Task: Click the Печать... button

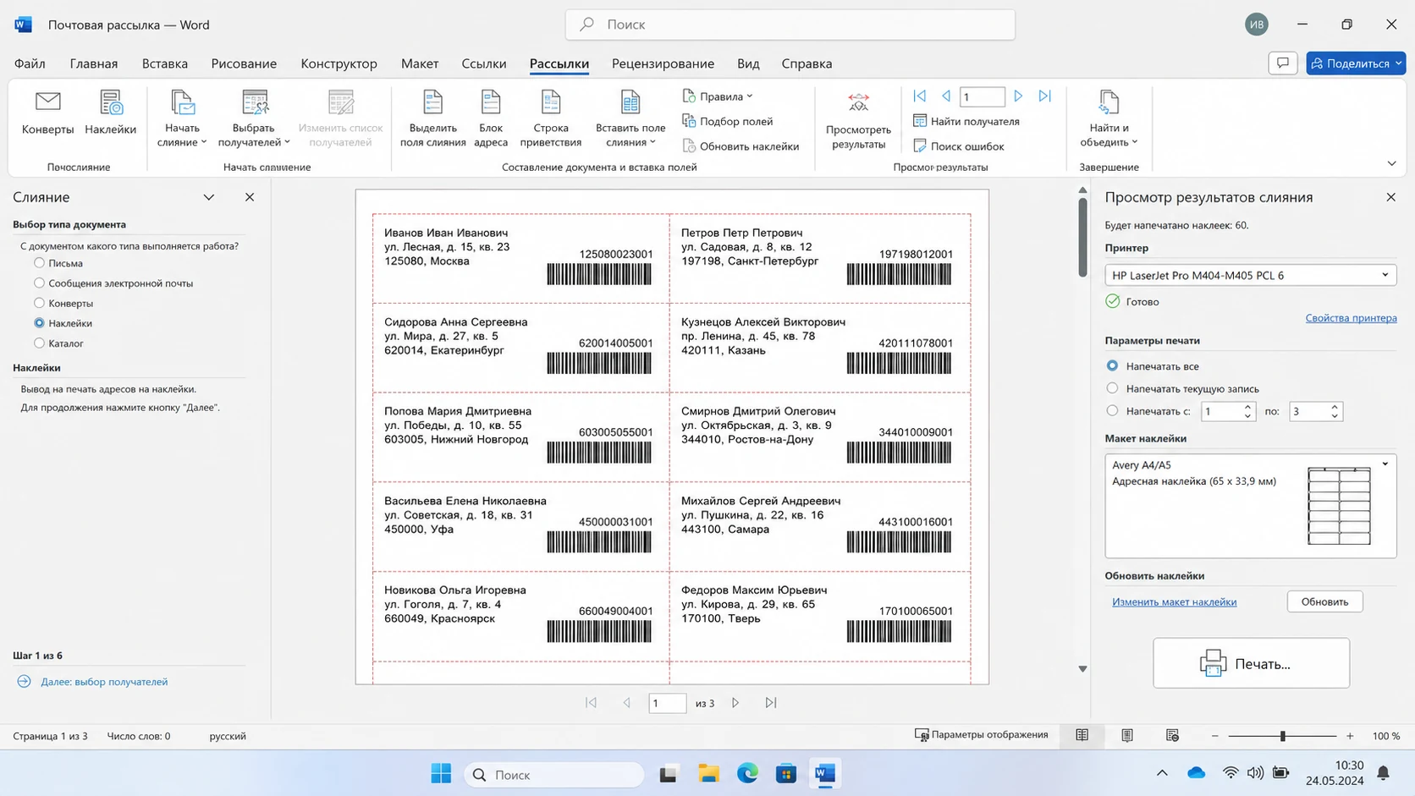Action: pos(1251,663)
